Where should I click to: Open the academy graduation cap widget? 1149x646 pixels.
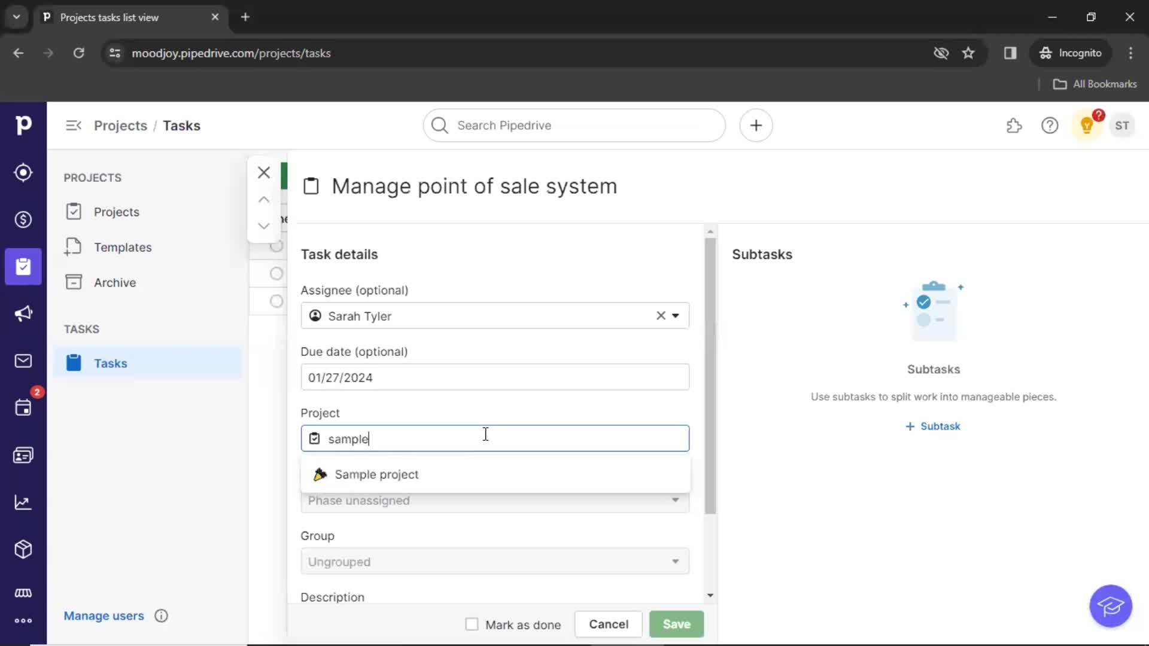(1111, 606)
